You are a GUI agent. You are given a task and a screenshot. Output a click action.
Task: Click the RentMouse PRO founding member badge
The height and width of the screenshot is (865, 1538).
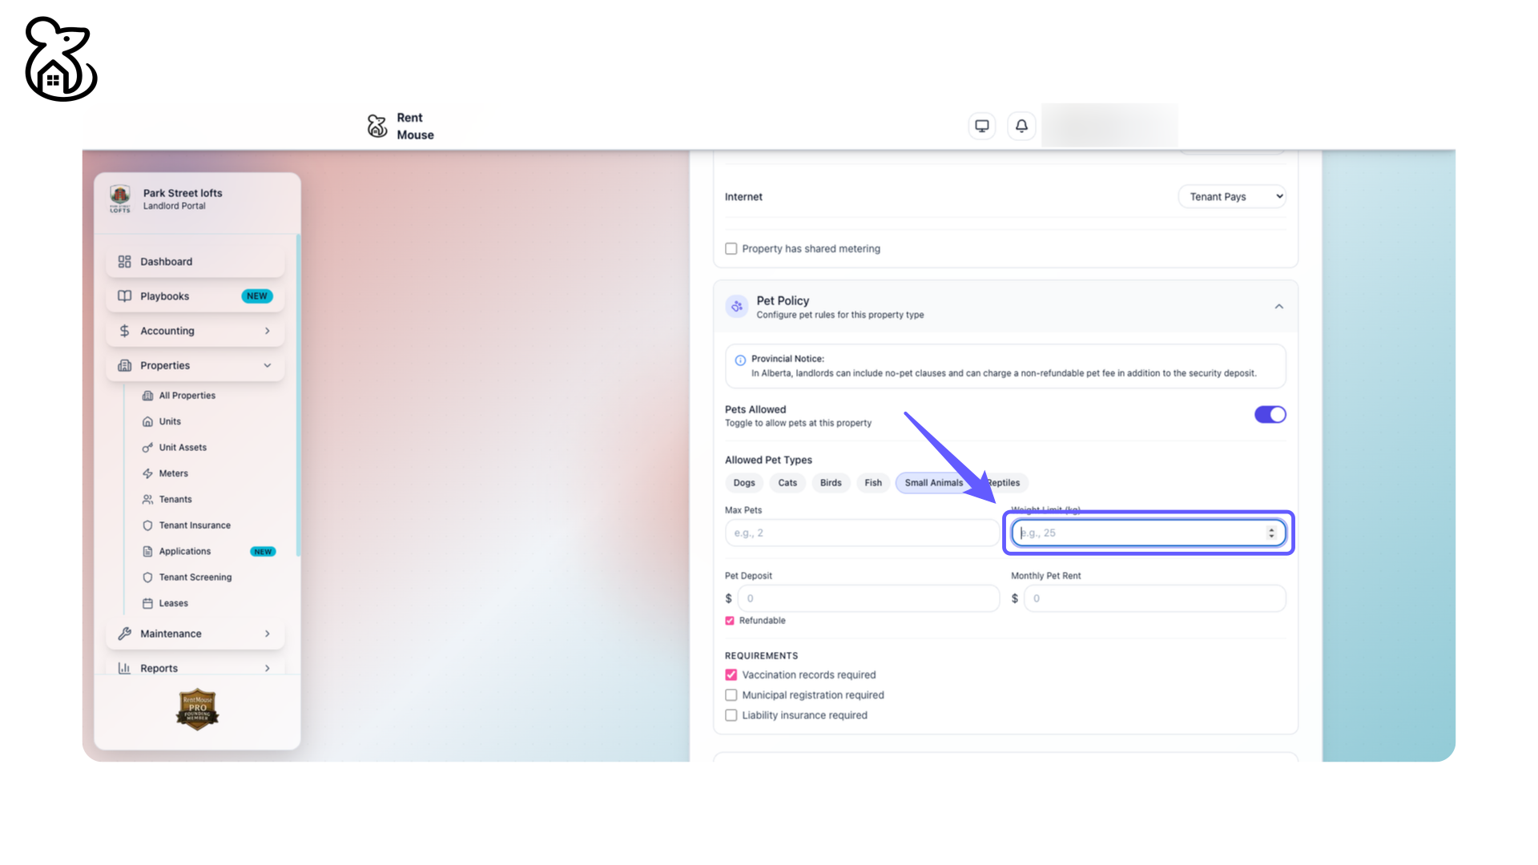[197, 710]
